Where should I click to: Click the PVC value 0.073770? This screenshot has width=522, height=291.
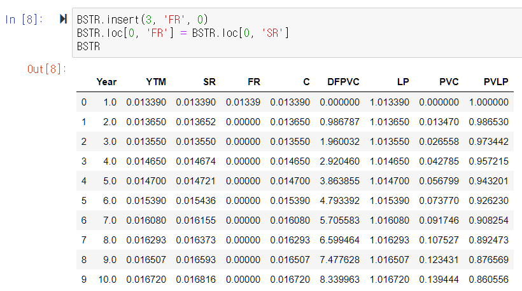(439, 201)
